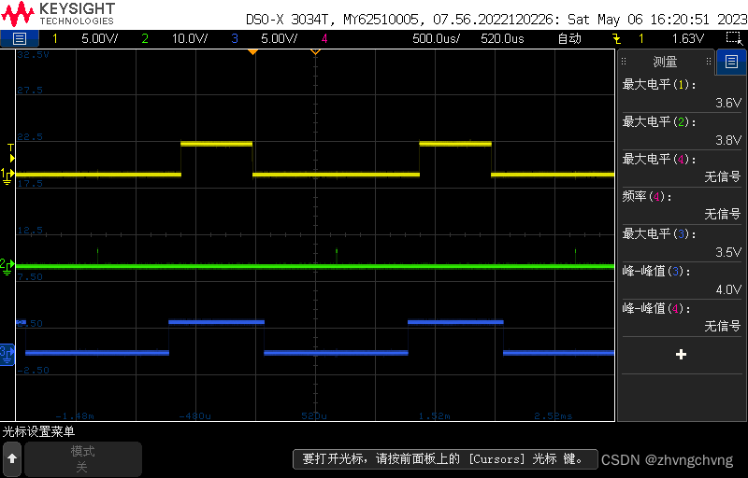Select the 最大电平(1) measurement
Image resolution: width=748 pixels, height=478 pixels.
coord(683,93)
